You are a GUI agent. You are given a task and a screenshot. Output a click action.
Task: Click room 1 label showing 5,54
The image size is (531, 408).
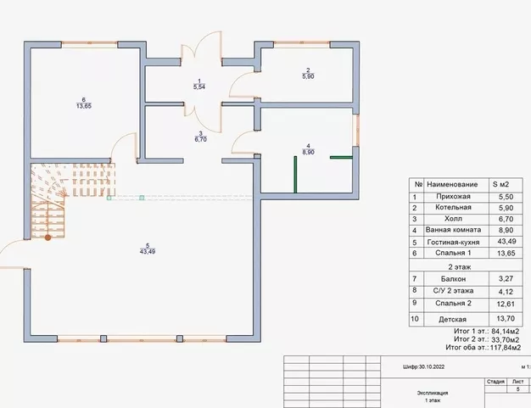[x=198, y=84]
